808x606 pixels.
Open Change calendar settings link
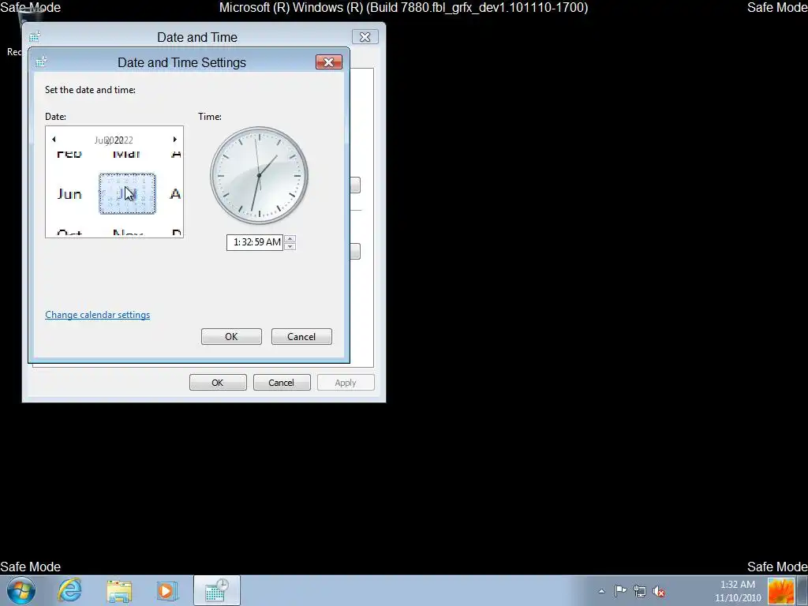(97, 315)
